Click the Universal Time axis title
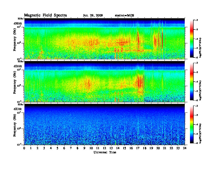The image size is (220, 170). 105,152
